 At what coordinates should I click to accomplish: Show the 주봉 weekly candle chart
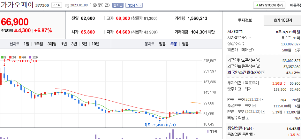(x=174, y=44)
